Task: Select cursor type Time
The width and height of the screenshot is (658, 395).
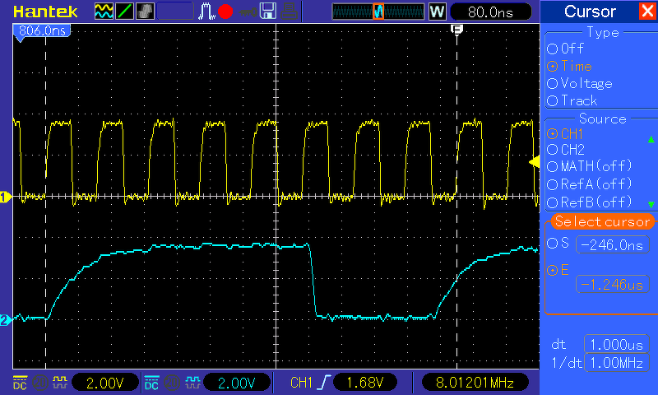Action: 569,67
